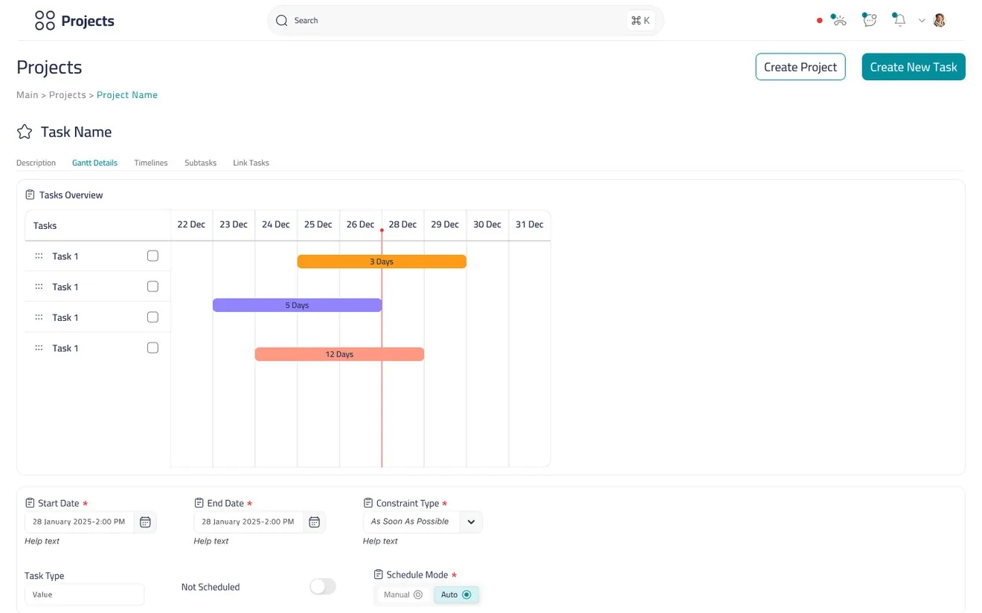Click the Projects logo icon
Image resolution: width=982 pixels, height=613 pixels.
tap(45, 21)
